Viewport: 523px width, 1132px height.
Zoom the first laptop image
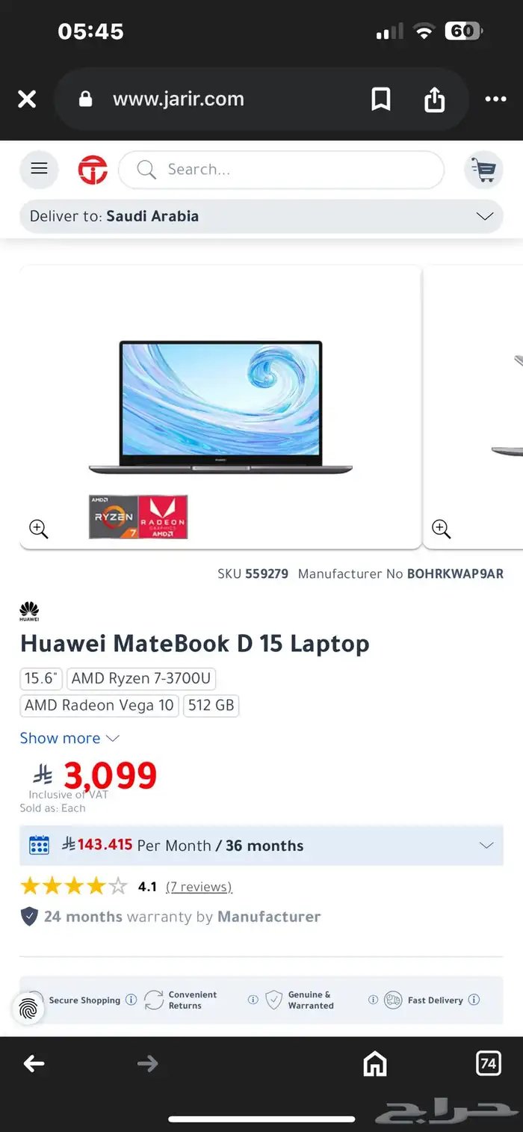point(39,529)
